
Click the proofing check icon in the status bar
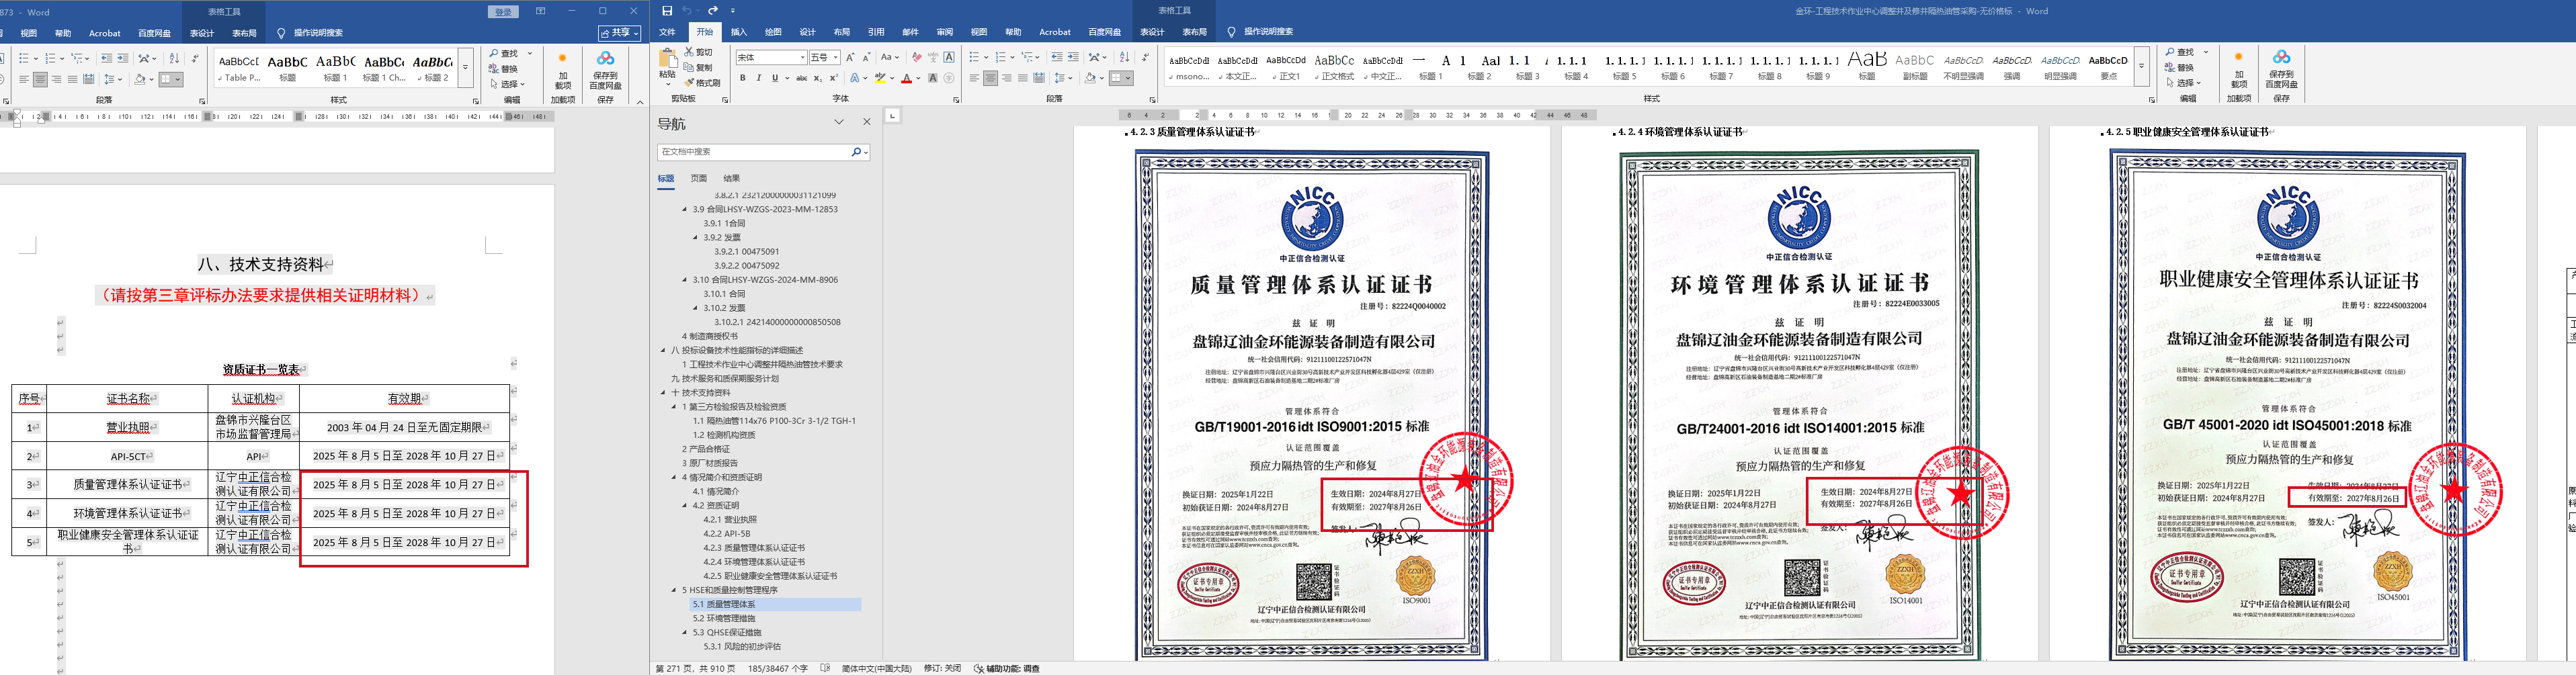point(825,668)
